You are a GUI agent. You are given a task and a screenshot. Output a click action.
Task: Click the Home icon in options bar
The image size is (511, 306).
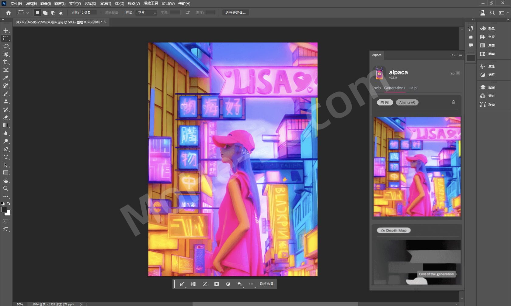coord(9,13)
